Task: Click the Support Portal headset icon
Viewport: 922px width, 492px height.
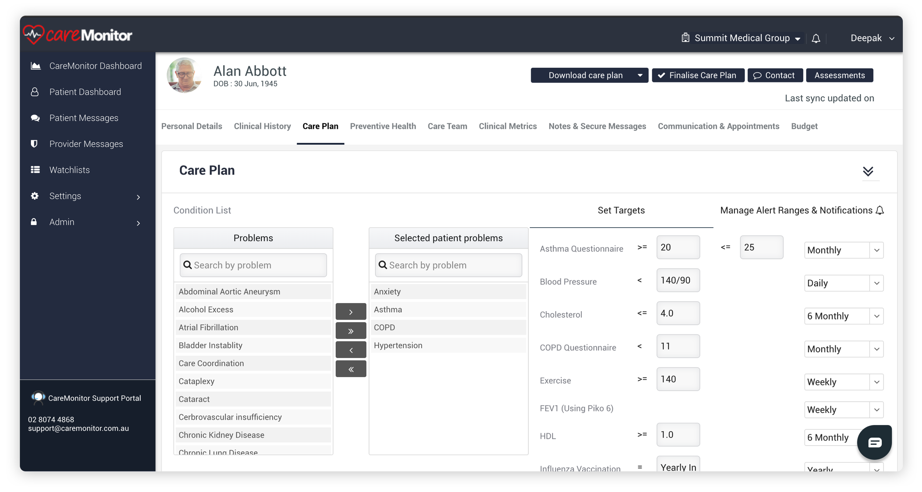Action: click(x=38, y=398)
